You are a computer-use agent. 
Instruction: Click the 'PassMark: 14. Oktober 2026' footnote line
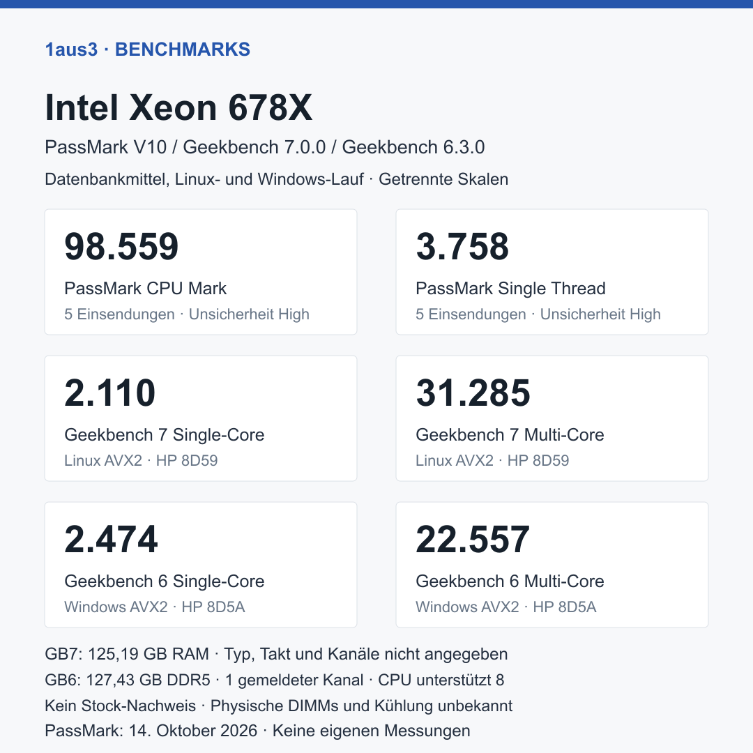[x=257, y=731]
